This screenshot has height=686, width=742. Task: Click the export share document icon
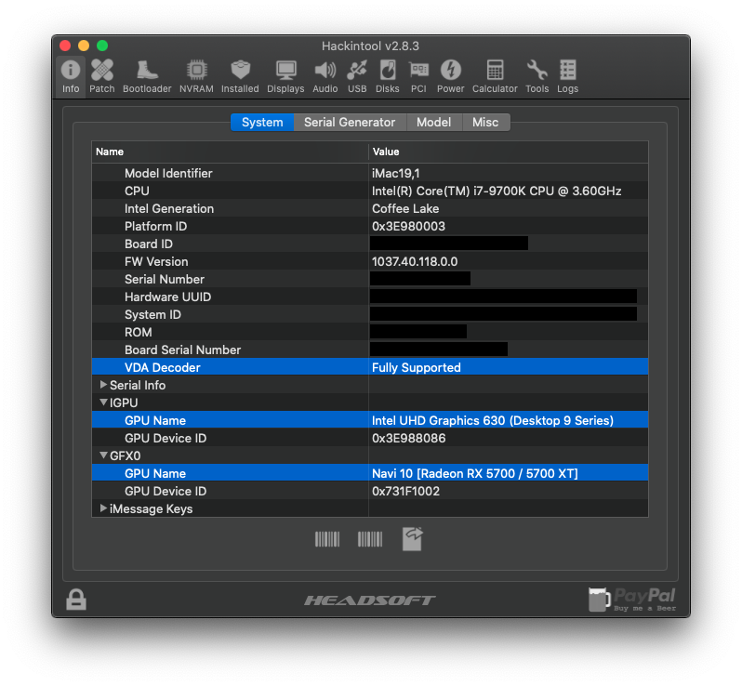click(x=413, y=539)
